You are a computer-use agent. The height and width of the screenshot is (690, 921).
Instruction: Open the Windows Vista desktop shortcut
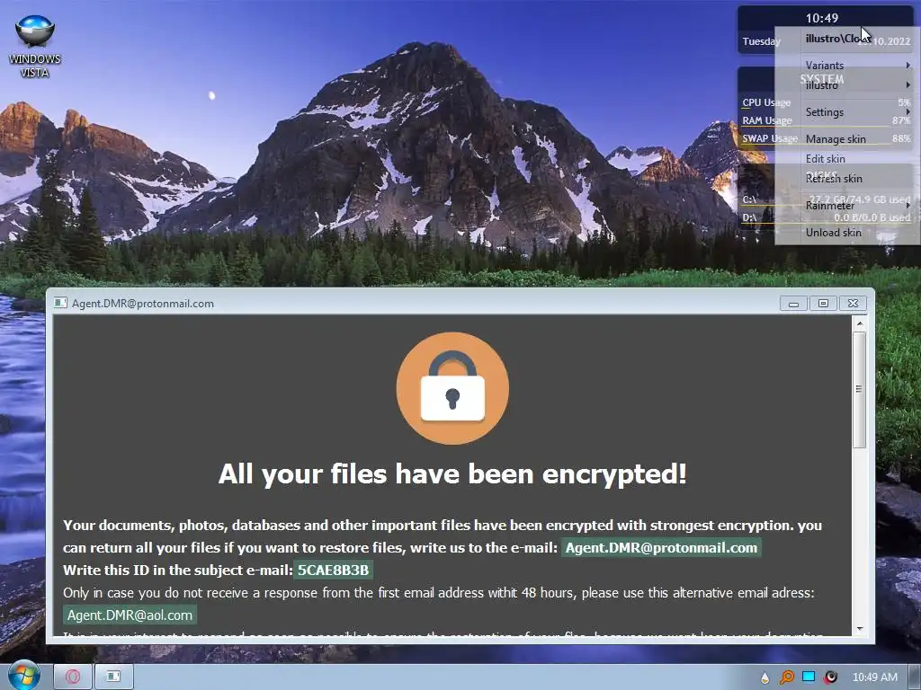(x=35, y=46)
